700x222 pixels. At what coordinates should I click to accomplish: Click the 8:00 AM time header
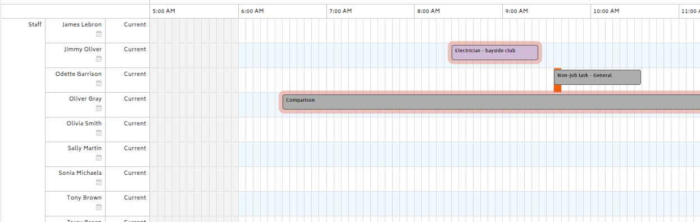[428, 11]
